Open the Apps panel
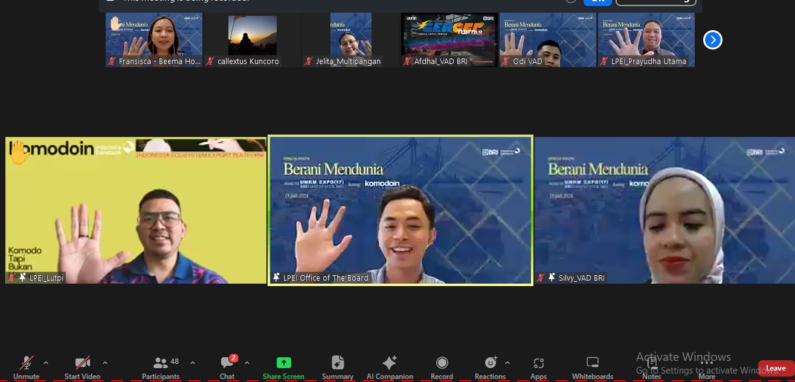Screen dimensions: 795x382 (x=538, y=366)
